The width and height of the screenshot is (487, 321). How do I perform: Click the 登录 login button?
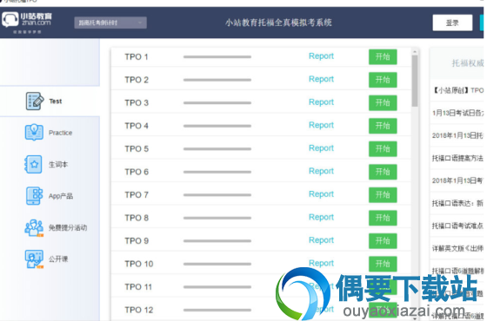452,23
